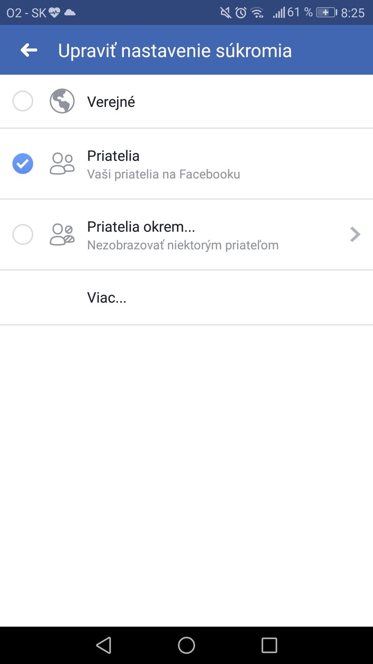Screen dimensions: 373x664
Task: Tap the battery icon in the status bar
Action: pyautogui.click(x=327, y=12)
